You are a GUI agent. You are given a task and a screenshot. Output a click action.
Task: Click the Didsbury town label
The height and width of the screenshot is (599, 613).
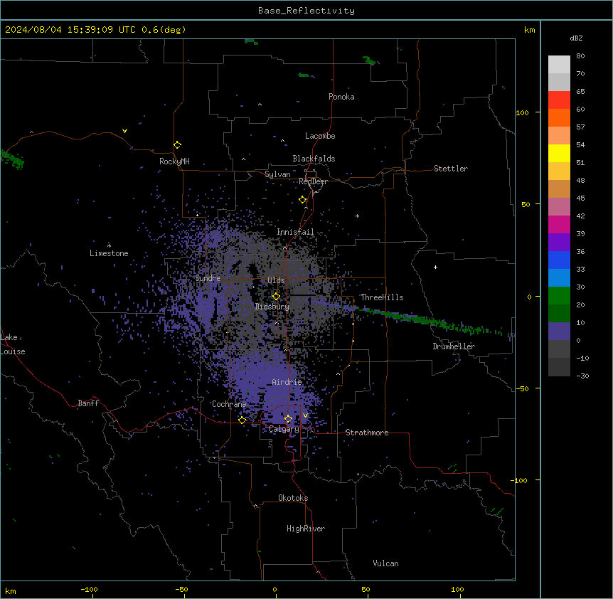pos(272,307)
